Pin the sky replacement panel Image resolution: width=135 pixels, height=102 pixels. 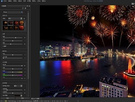tap(27, 6)
